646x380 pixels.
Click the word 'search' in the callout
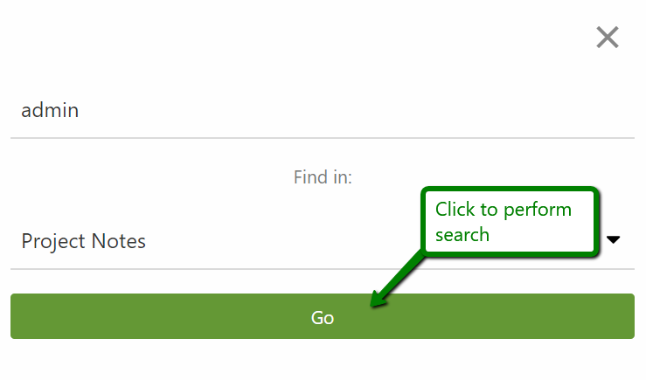tap(462, 235)
